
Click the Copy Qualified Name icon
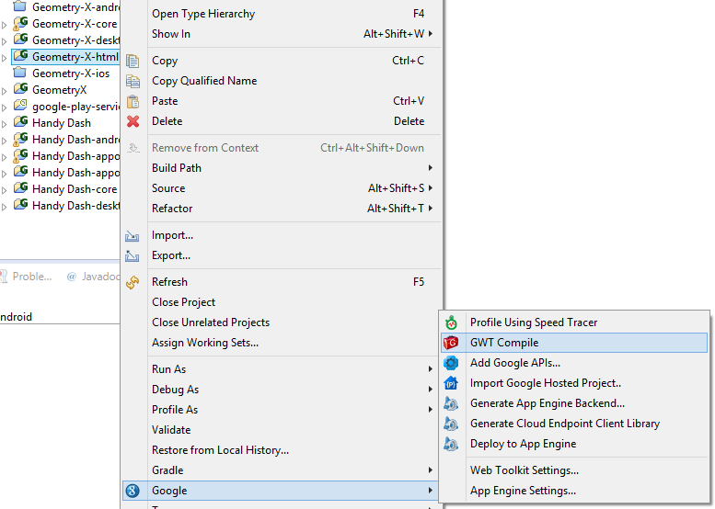(x=133, y=81)
